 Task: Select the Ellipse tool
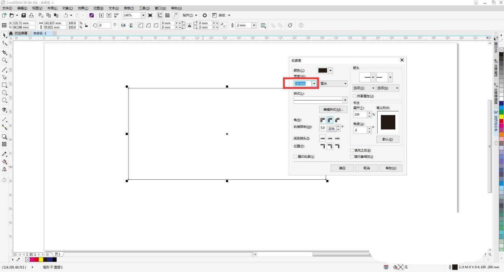click(4, 93)
